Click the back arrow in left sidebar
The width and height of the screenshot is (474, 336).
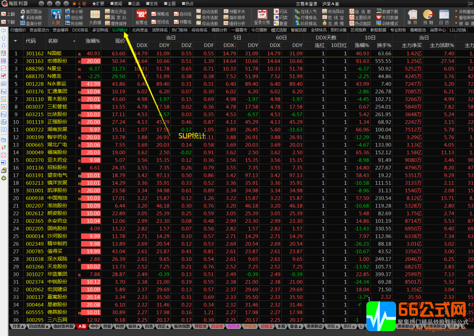[x=4, y=31]
